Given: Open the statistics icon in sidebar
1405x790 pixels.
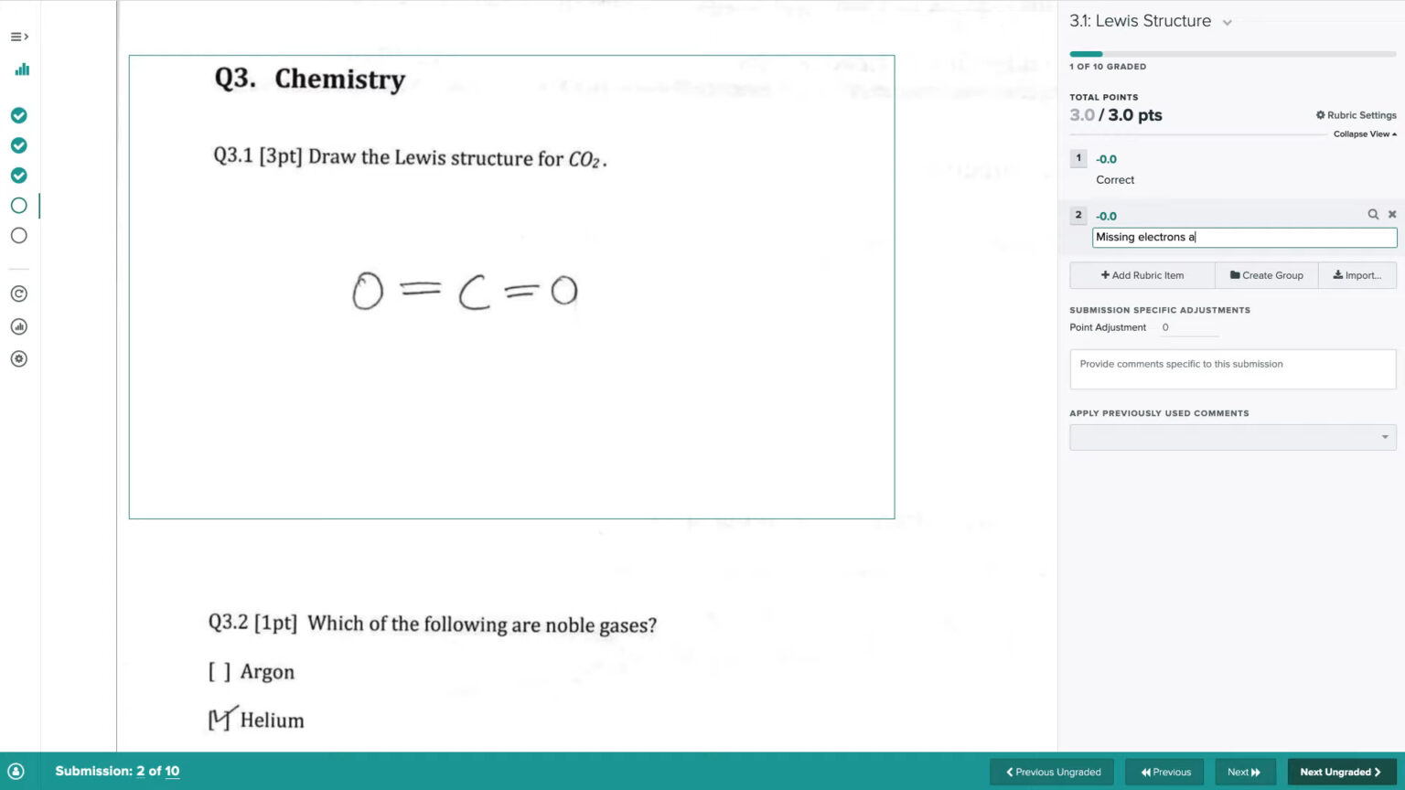Looking at the screenshot, I should (18, 326).
